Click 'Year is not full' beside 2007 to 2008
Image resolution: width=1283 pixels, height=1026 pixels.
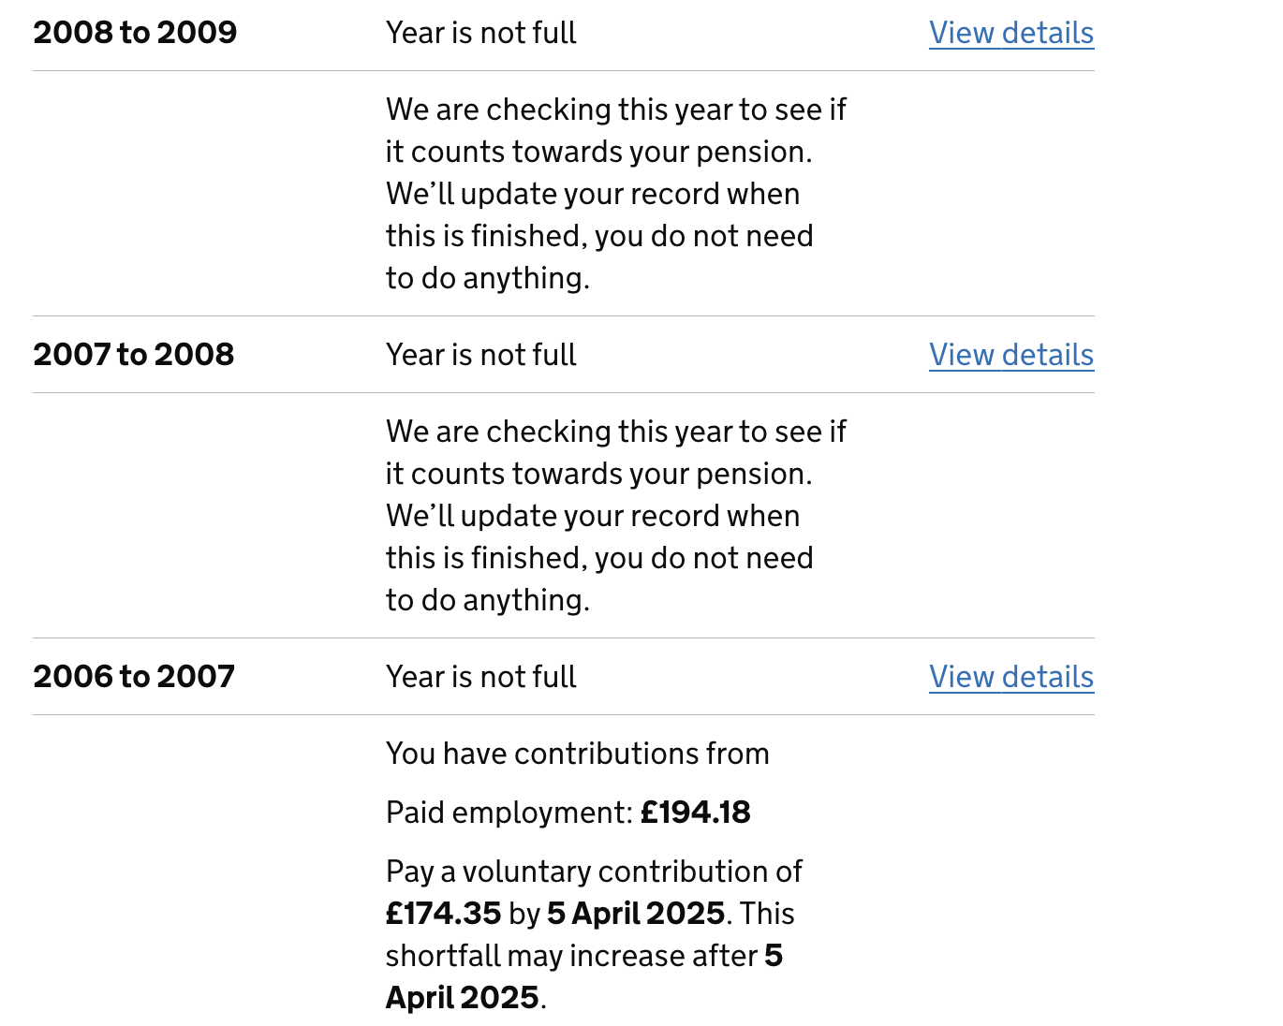pos(481,355)
